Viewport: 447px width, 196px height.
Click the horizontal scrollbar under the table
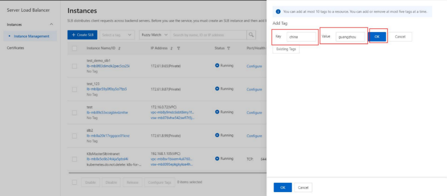pos(167,173)
